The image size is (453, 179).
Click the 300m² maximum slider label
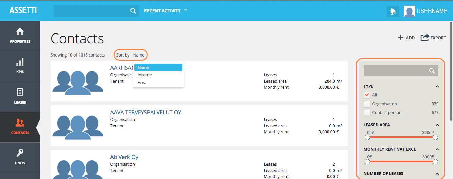pos(428,133)
